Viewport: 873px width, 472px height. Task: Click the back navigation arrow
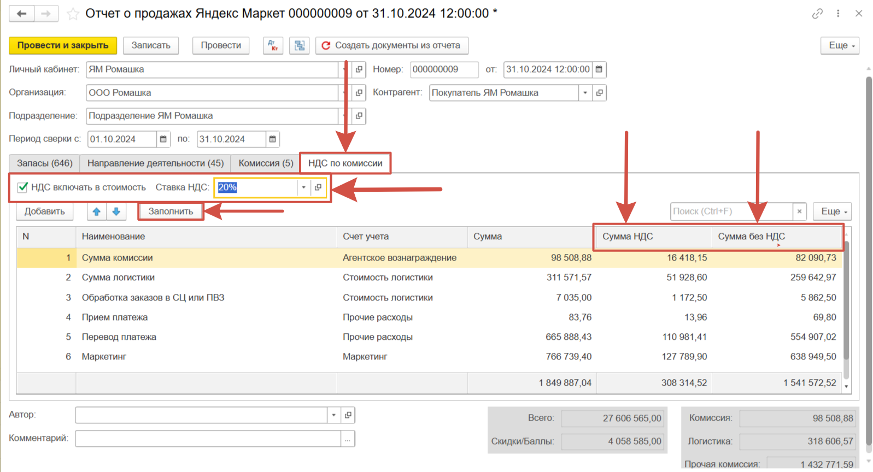pos(22,14)
